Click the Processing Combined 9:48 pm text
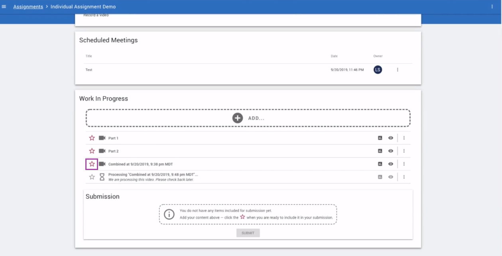 point(153,175)
